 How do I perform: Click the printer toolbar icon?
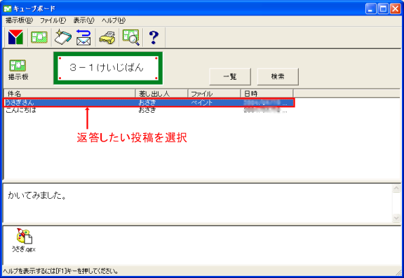[x=107, y=38]
